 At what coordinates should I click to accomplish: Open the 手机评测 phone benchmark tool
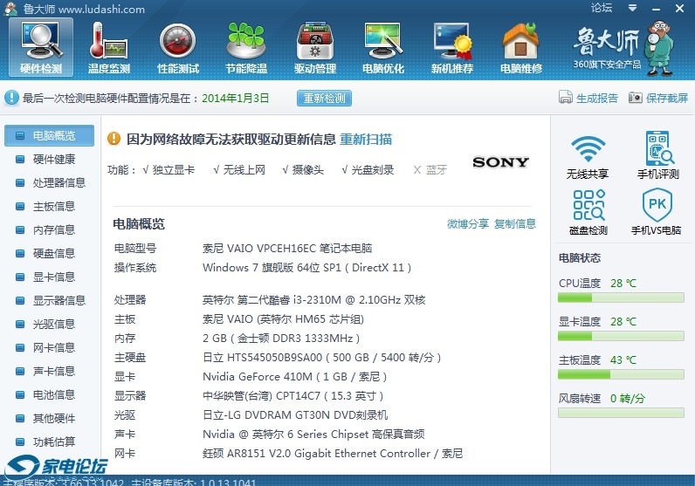[657, 157]
